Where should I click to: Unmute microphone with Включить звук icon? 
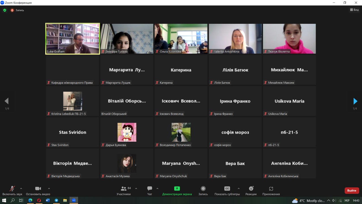tap(12, 189)
